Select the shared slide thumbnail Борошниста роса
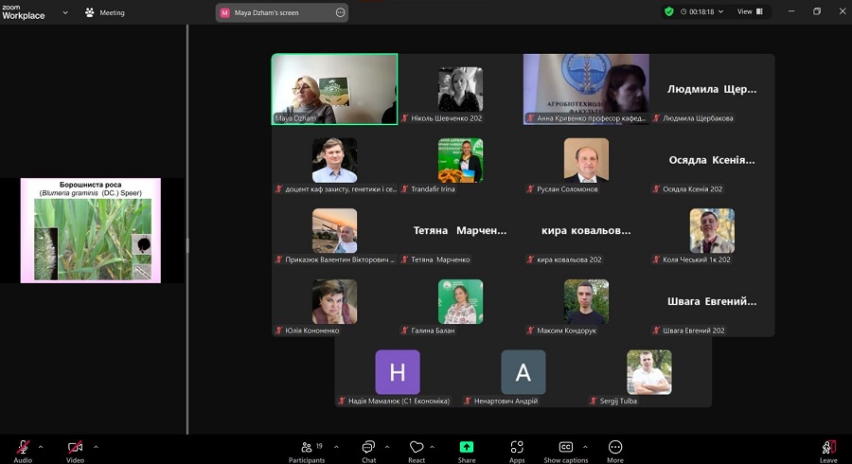Viewport: 852px width, 464px height. click(91, 230)
